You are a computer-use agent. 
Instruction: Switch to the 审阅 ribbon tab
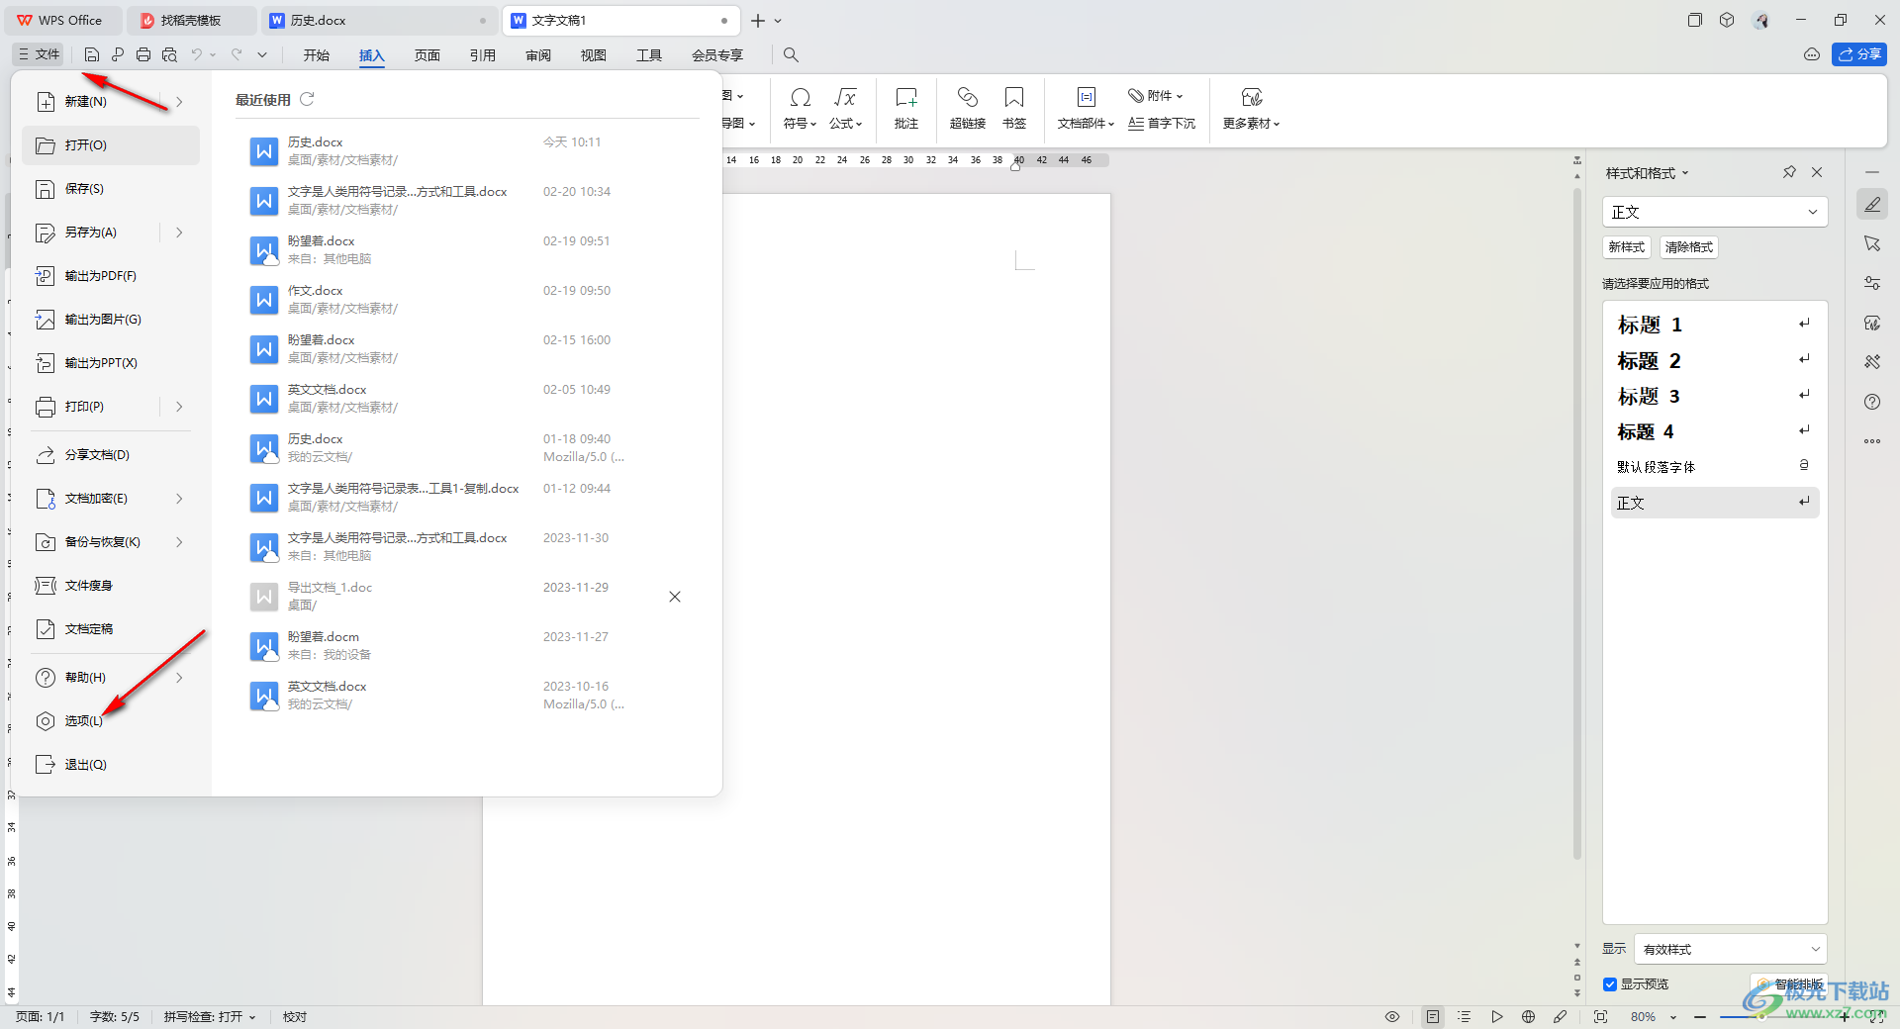(538, 55)
